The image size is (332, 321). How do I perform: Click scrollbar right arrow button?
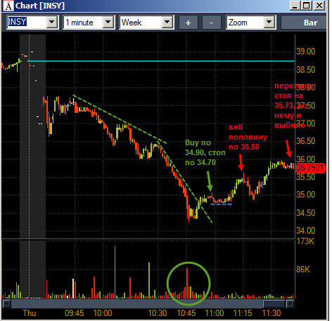pos(290,304)
